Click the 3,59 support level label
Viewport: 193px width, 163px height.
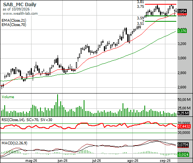tap(140, 18)
